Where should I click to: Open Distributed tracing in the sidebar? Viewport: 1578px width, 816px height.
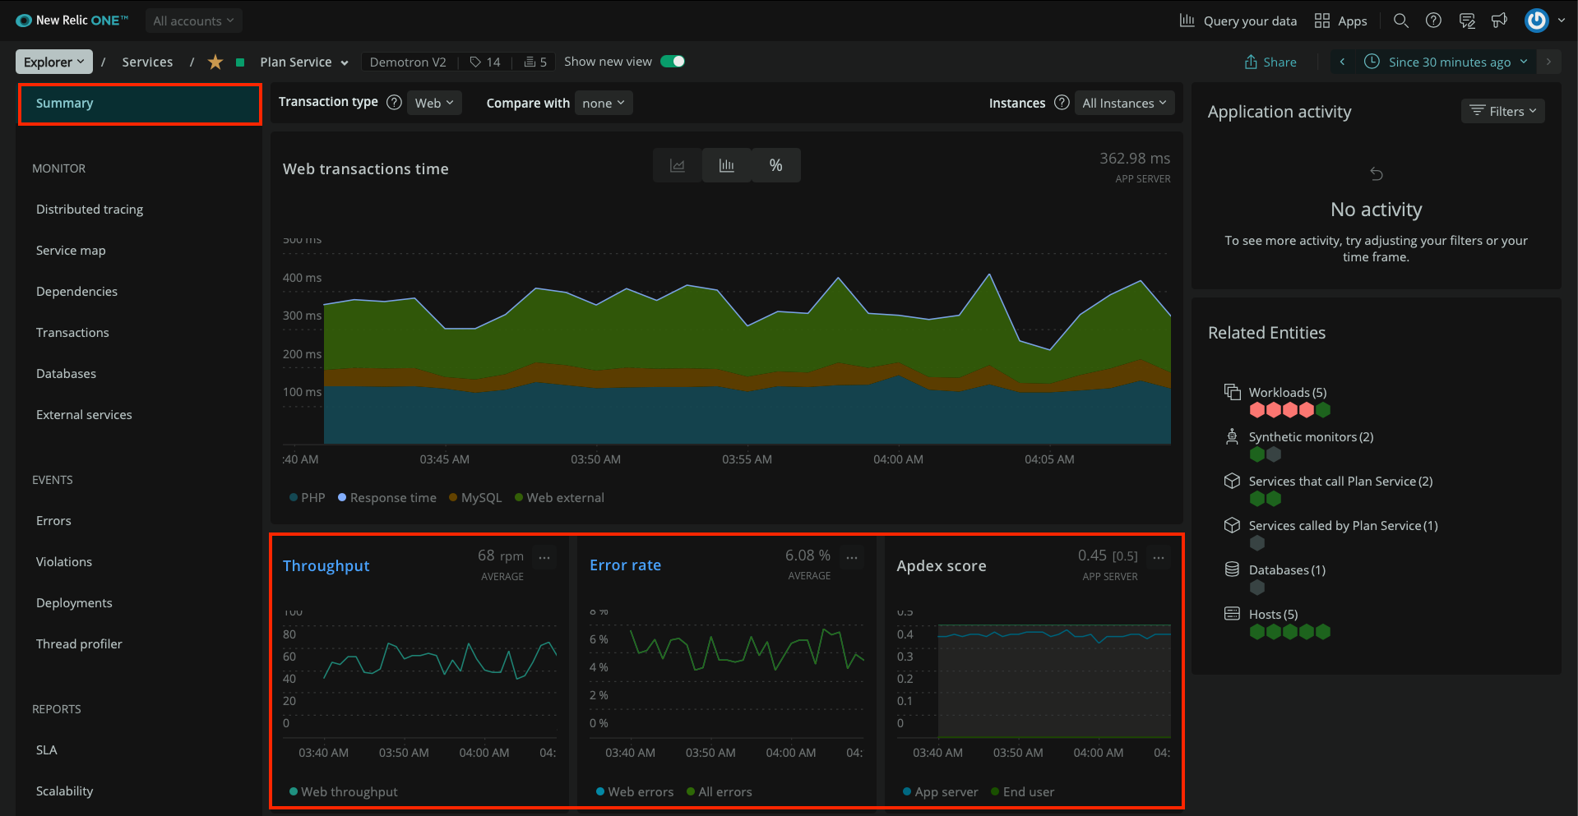[90, 209]
